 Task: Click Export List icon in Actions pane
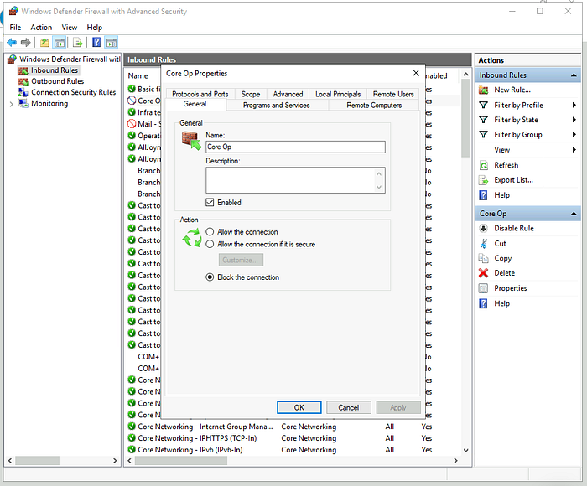(x=483, y=180)
